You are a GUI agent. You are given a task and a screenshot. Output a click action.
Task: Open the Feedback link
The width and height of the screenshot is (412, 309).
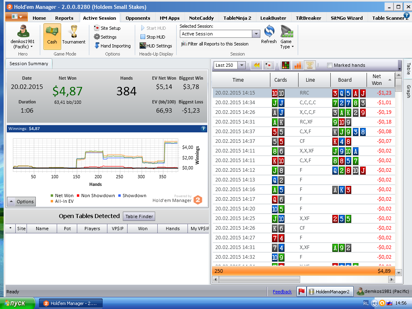(x=282, y=292)
